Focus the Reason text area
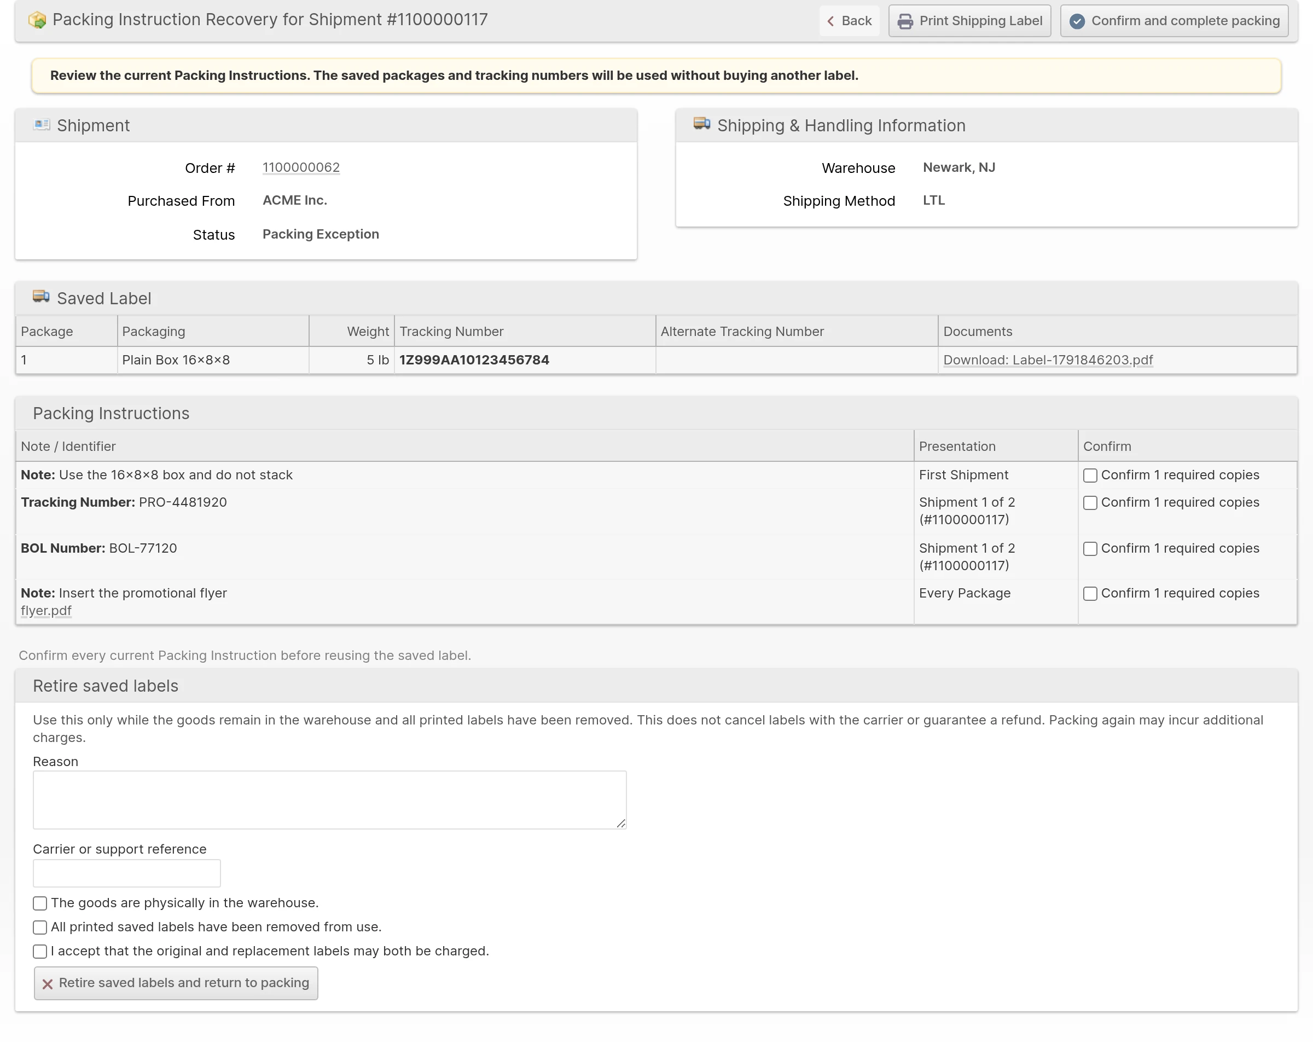 click(329, 800)
